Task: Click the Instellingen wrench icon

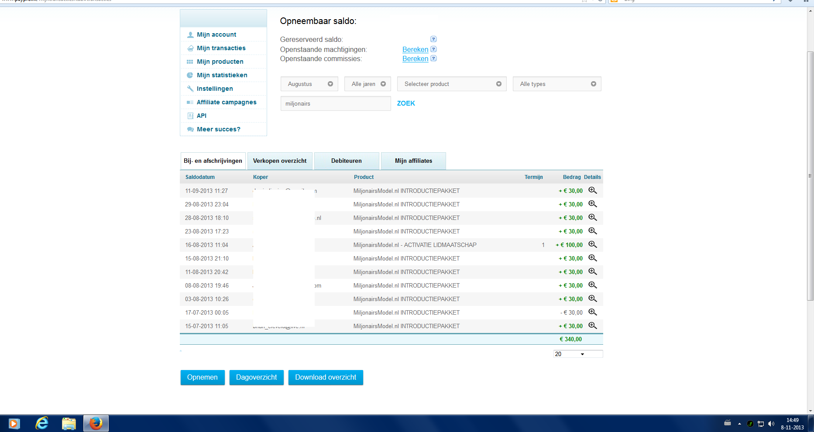Action: 190,89
